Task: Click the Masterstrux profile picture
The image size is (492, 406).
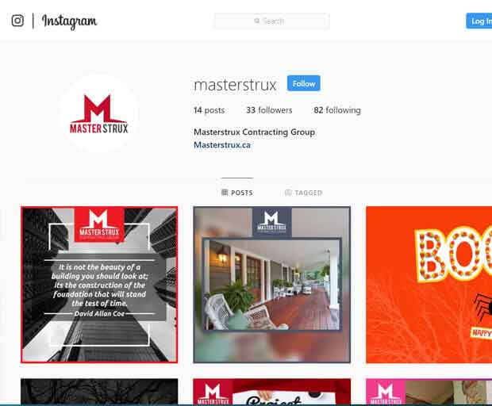Action: pos(99,113)
